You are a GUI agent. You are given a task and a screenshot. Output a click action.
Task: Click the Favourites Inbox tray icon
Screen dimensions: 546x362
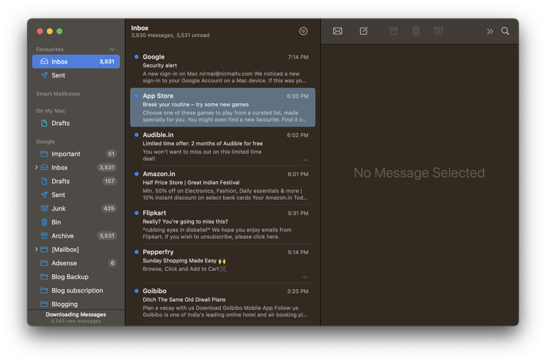(44, 62)
